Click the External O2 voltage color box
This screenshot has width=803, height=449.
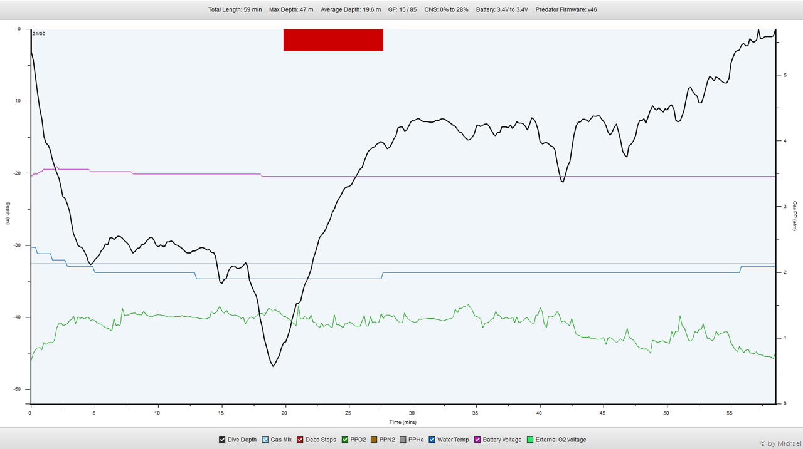530,440
